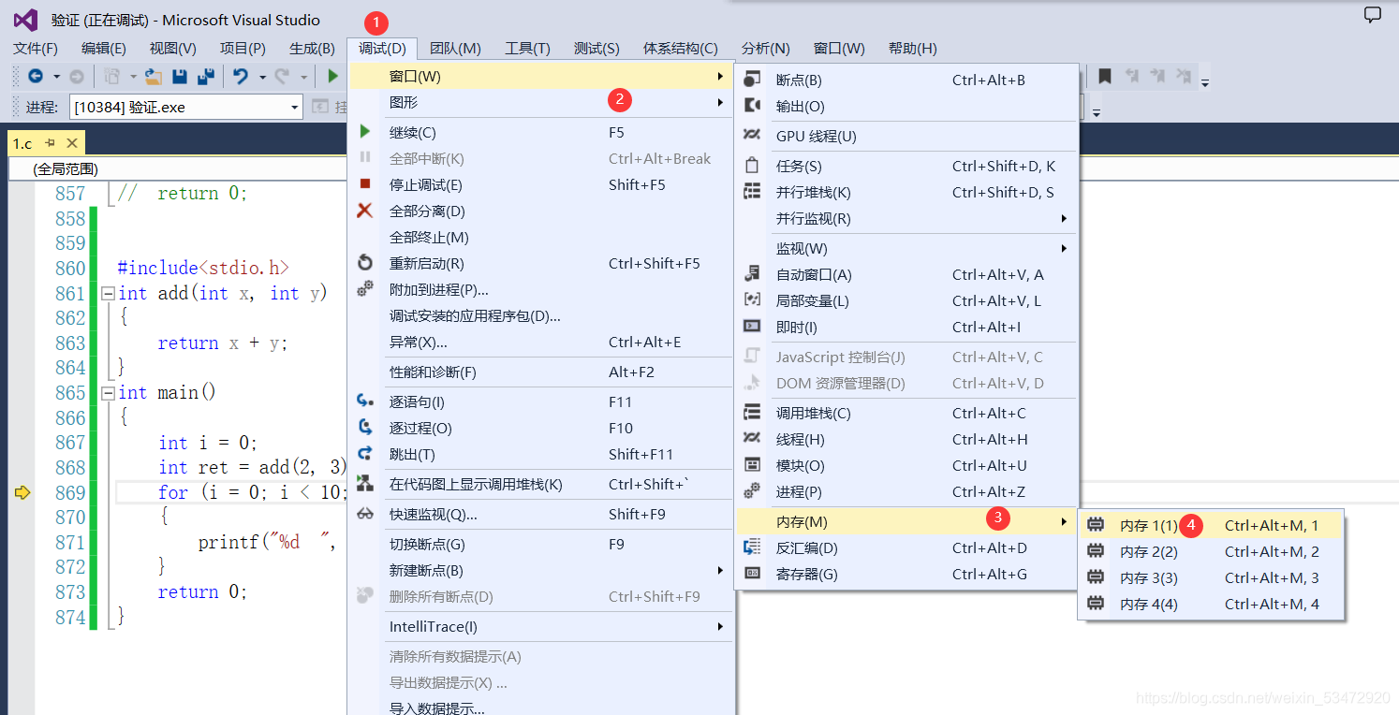Image resolution: width=1399 pixels, height=715 pixels.
Task: Select 继续(C) to continue debugging
Action: click(x=540, y=132)
